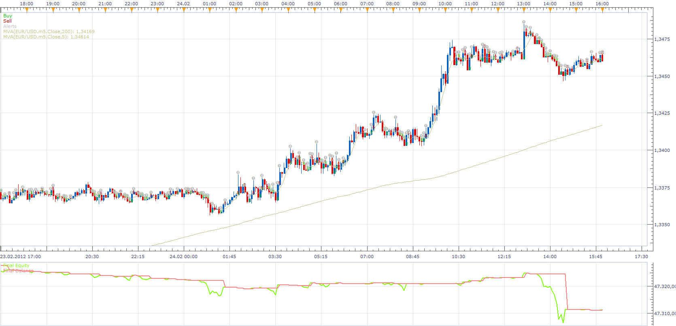
Task: Select the orange marker under 13:00
Action: 524,10
